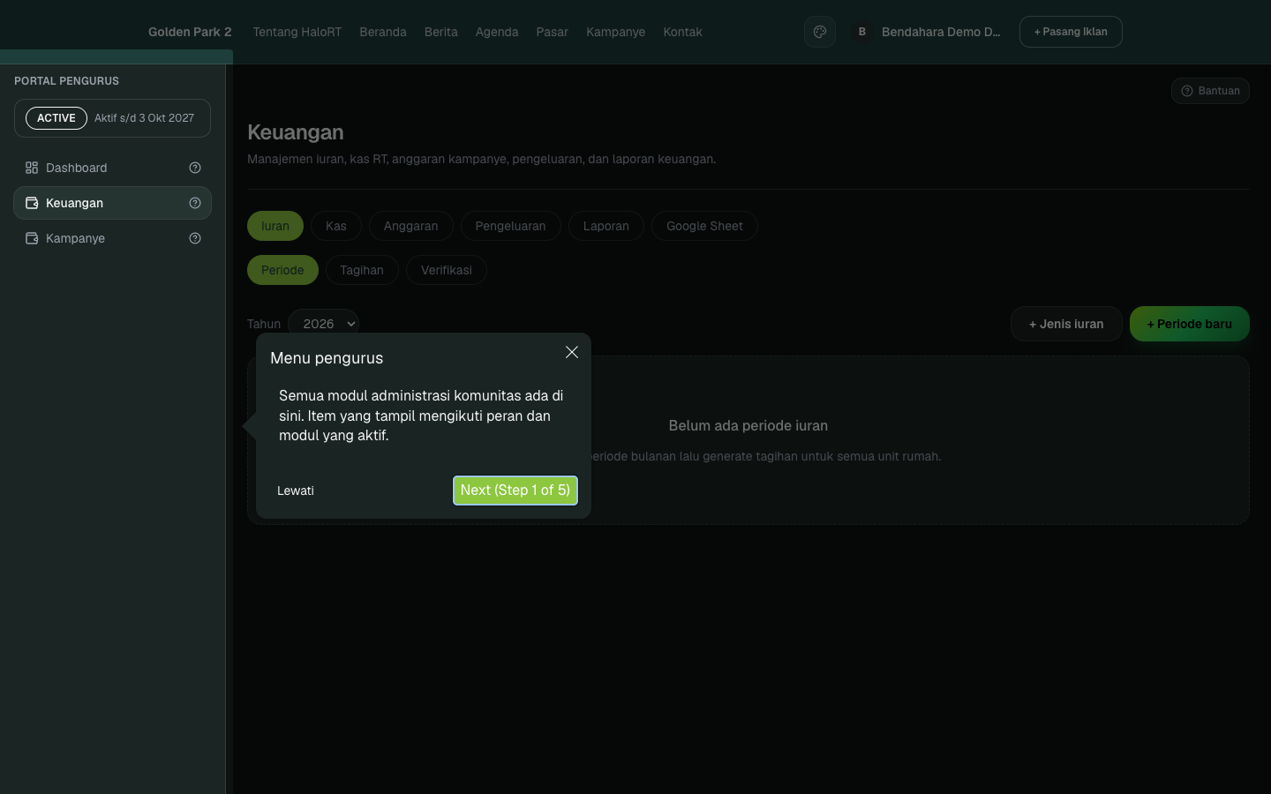Skip the tour with Lewati
The width and height of the screenshot is (1271, 794).
click(x=296, y=491)
